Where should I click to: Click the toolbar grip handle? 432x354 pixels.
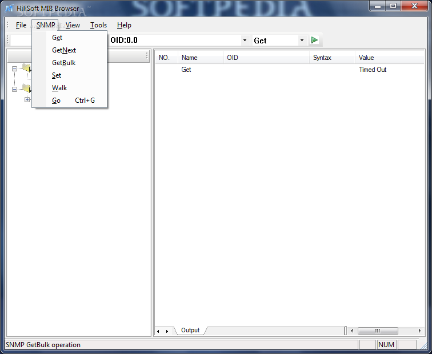[x=7, y=40]
